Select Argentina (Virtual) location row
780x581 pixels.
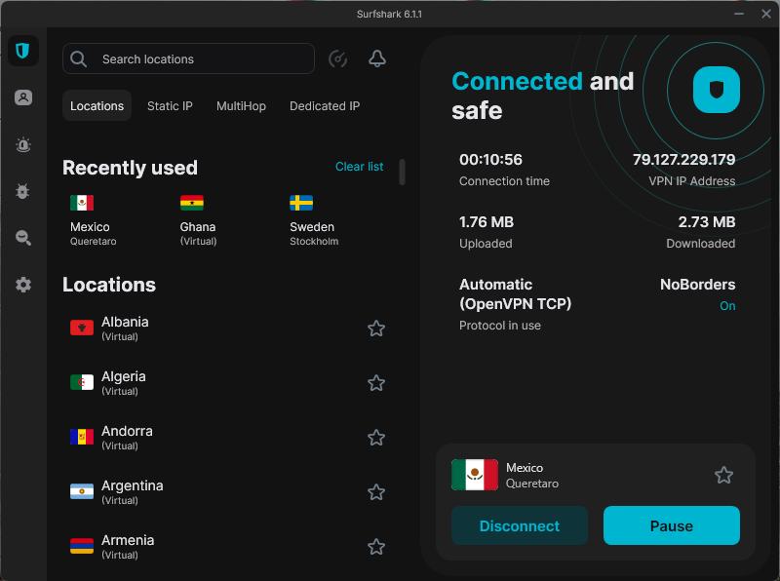click(228, 492)
